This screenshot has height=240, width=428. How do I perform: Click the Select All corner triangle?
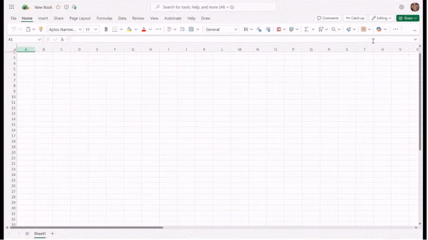(14, 49)
